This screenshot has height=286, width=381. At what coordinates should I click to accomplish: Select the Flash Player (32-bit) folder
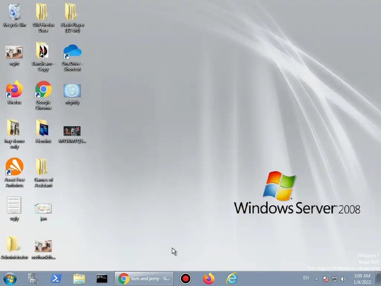tap(73, 18)
